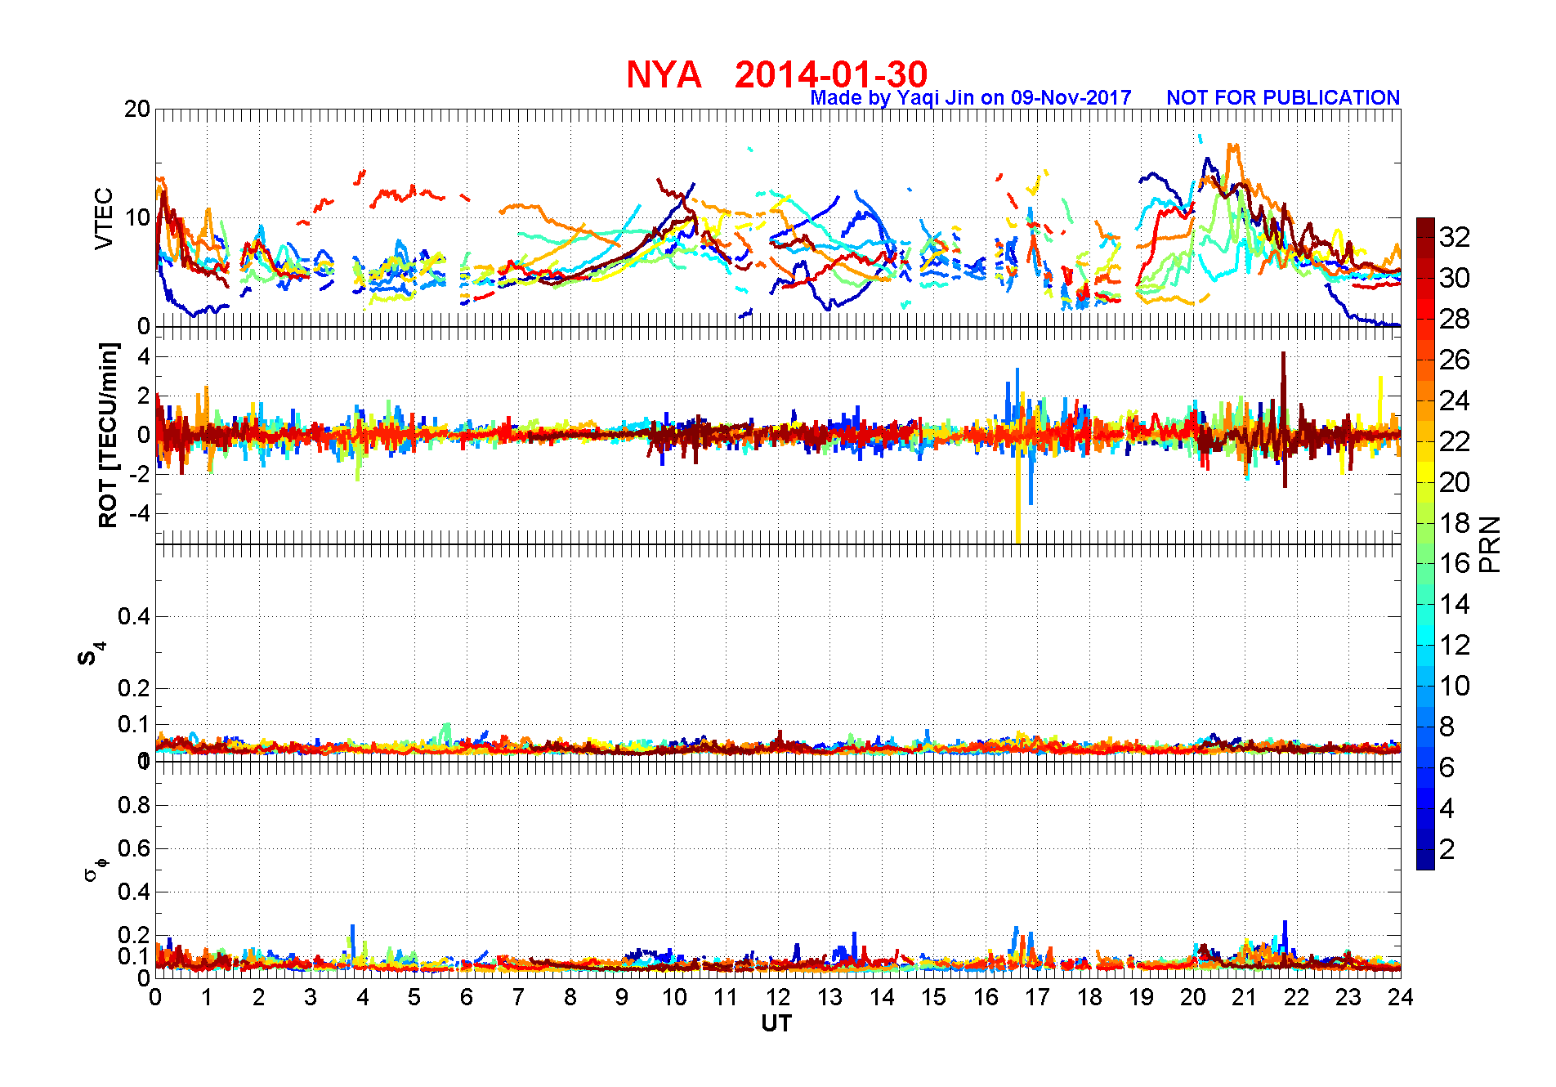Click the yellow PRN 20 colorbar segment
The height and width of the screenshot is (1087, 1556).
point(1425,472)
